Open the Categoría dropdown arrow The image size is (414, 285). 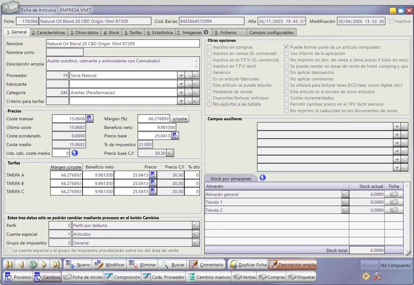click(181, 93)
